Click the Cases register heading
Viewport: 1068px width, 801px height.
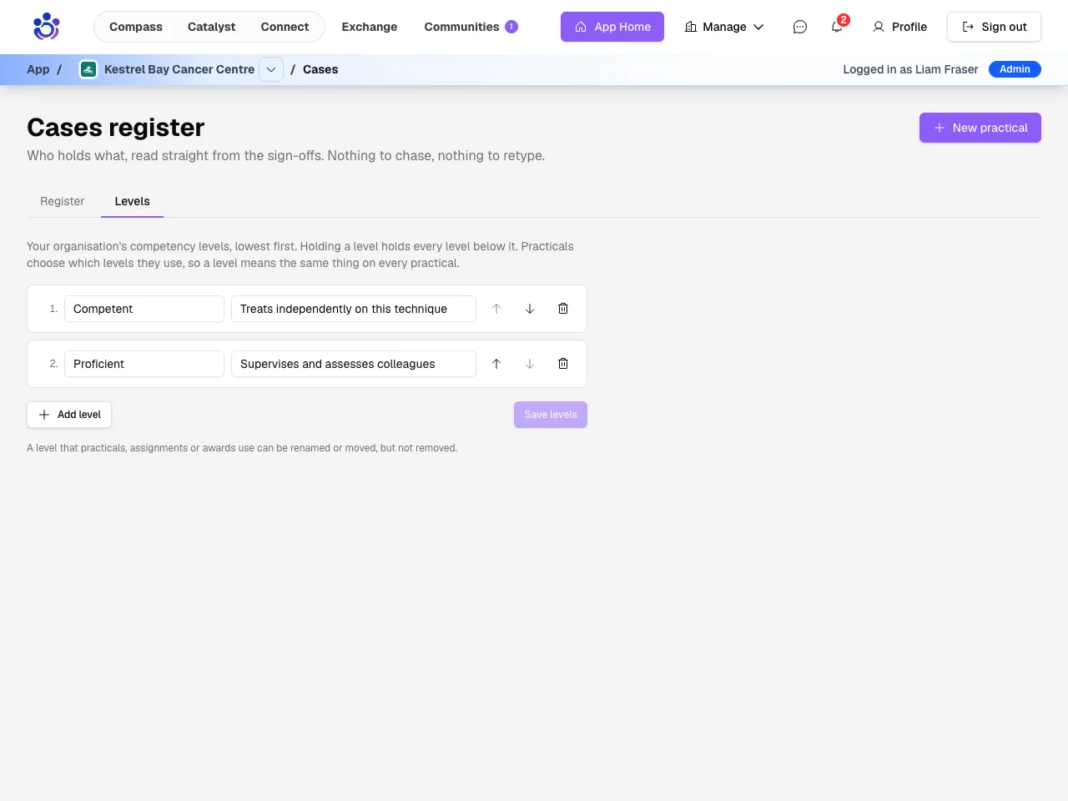pyautogui.click(x=116, y=128)
